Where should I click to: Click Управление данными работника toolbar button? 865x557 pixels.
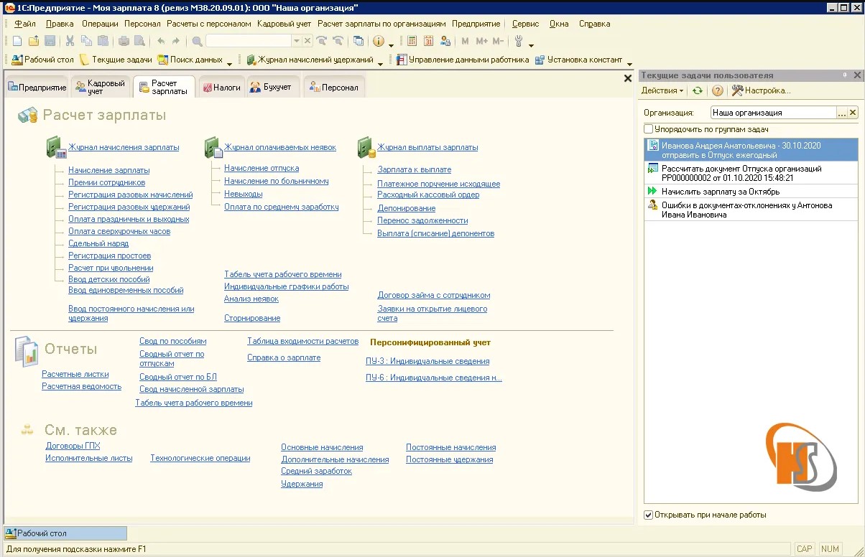click(x=463, y=60)
